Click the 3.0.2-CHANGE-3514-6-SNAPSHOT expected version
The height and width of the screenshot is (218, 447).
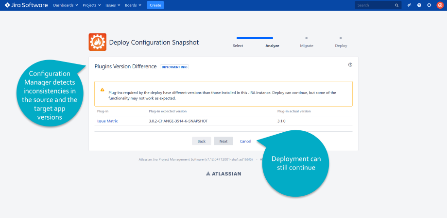click(178, 121)
